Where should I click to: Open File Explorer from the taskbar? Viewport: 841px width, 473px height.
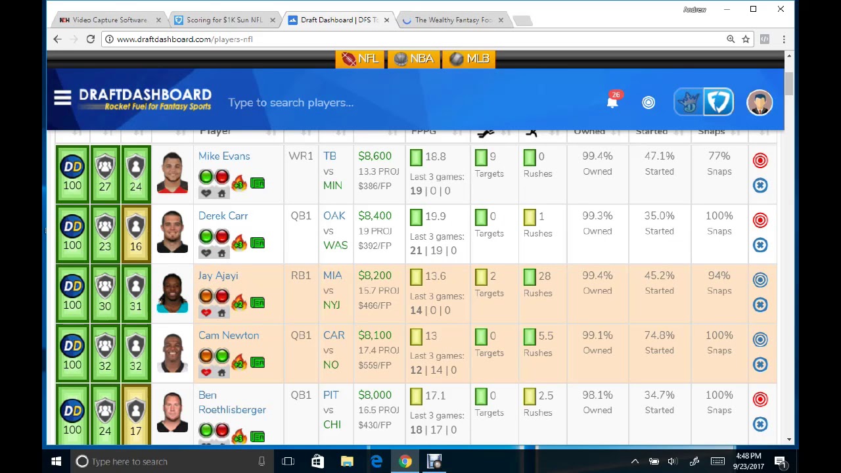coord(347,462)
